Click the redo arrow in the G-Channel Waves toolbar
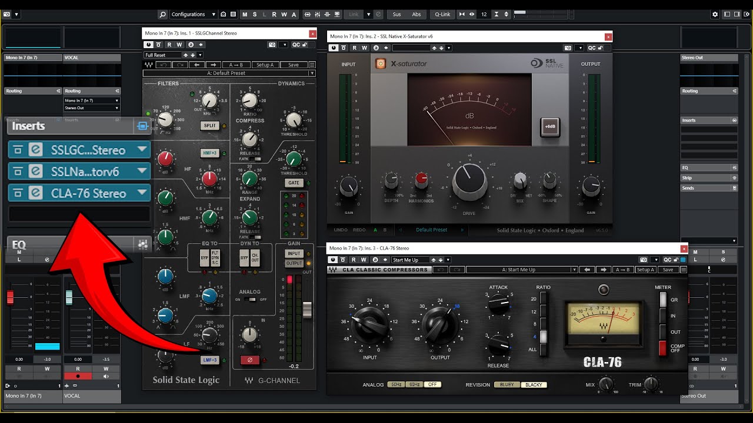The image size is (753, 423). tap(179, 65)
